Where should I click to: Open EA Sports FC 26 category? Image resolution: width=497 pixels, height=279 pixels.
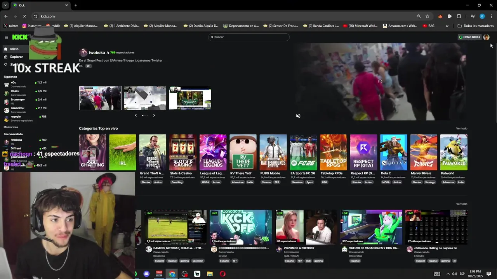pyautogui.click(x=303, y=152)
